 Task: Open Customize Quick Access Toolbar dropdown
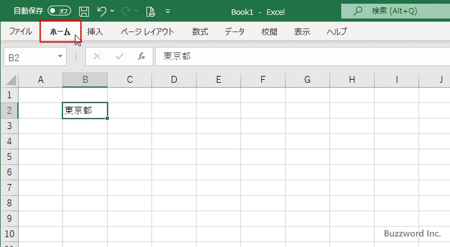[168, 11]
